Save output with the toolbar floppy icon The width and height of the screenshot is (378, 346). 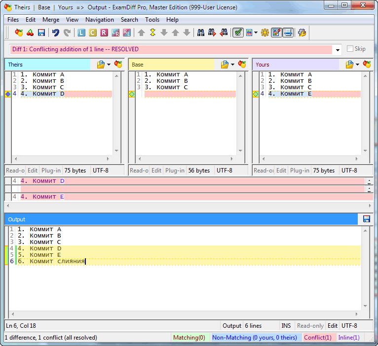[x=41, y=33]
